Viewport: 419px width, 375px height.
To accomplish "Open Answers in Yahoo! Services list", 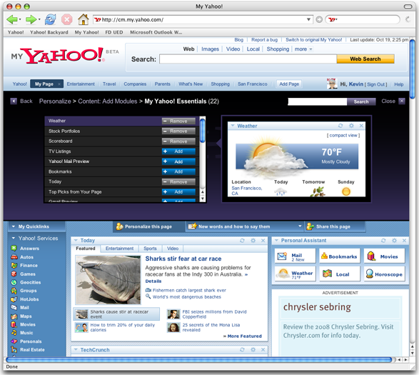I will coord(29,249).
